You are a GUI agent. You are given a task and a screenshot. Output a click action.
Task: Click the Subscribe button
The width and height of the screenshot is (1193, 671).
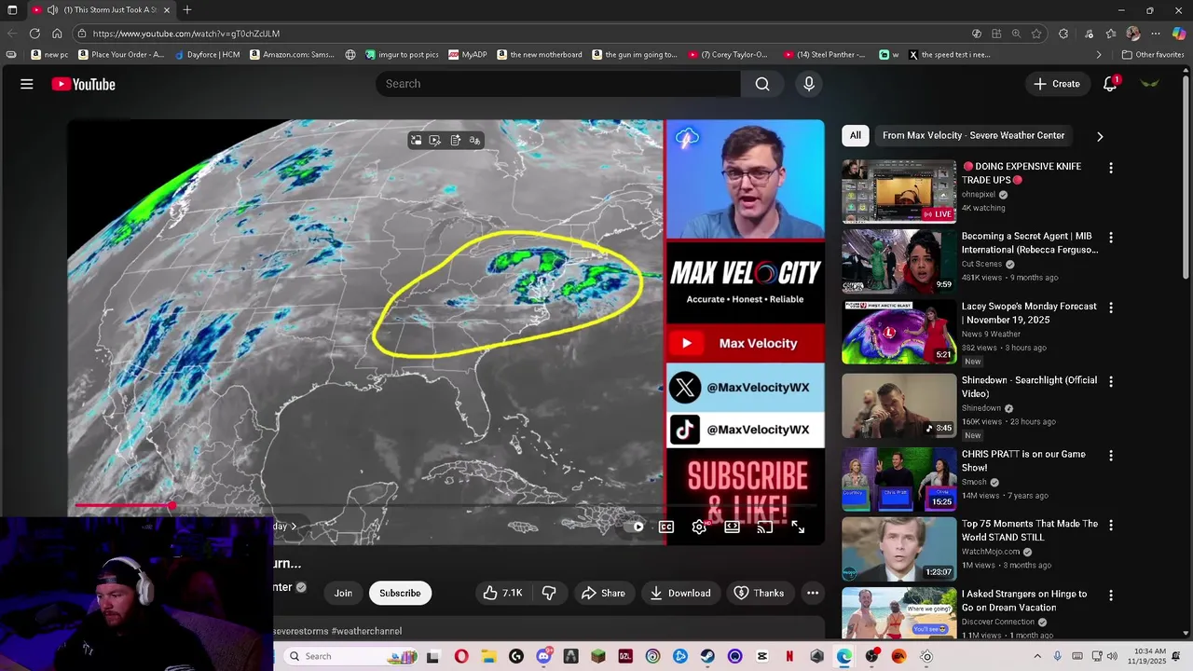coord(400,593)
